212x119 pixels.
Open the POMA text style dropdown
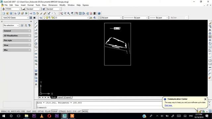point(13,9)
